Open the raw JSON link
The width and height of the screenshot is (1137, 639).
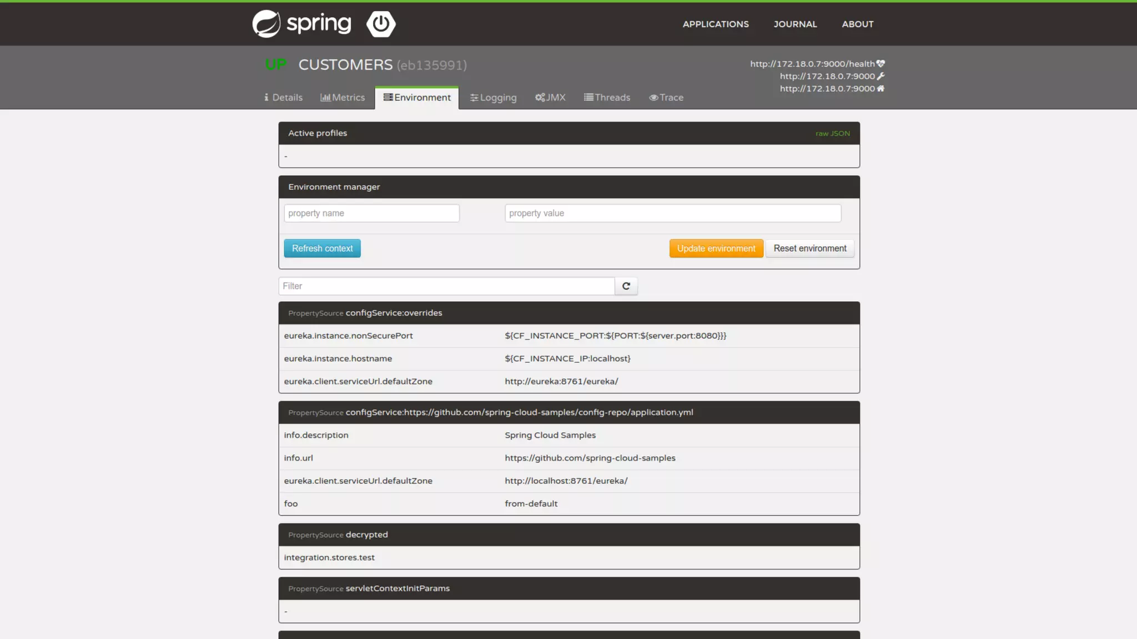(832, 134)
